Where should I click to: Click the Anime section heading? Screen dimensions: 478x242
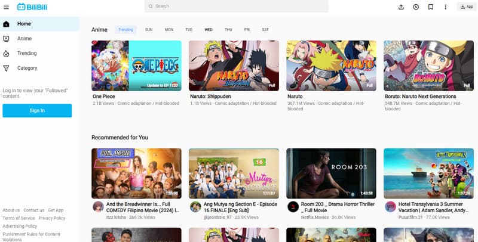coord(99,30)
